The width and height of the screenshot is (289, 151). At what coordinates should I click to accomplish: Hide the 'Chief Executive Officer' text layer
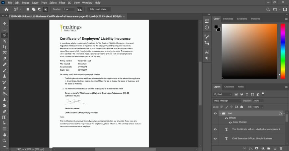pyautogui.click(x=215, y=139)
